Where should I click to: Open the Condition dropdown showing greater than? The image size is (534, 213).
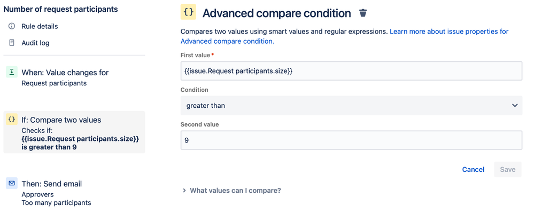(351, 106)
